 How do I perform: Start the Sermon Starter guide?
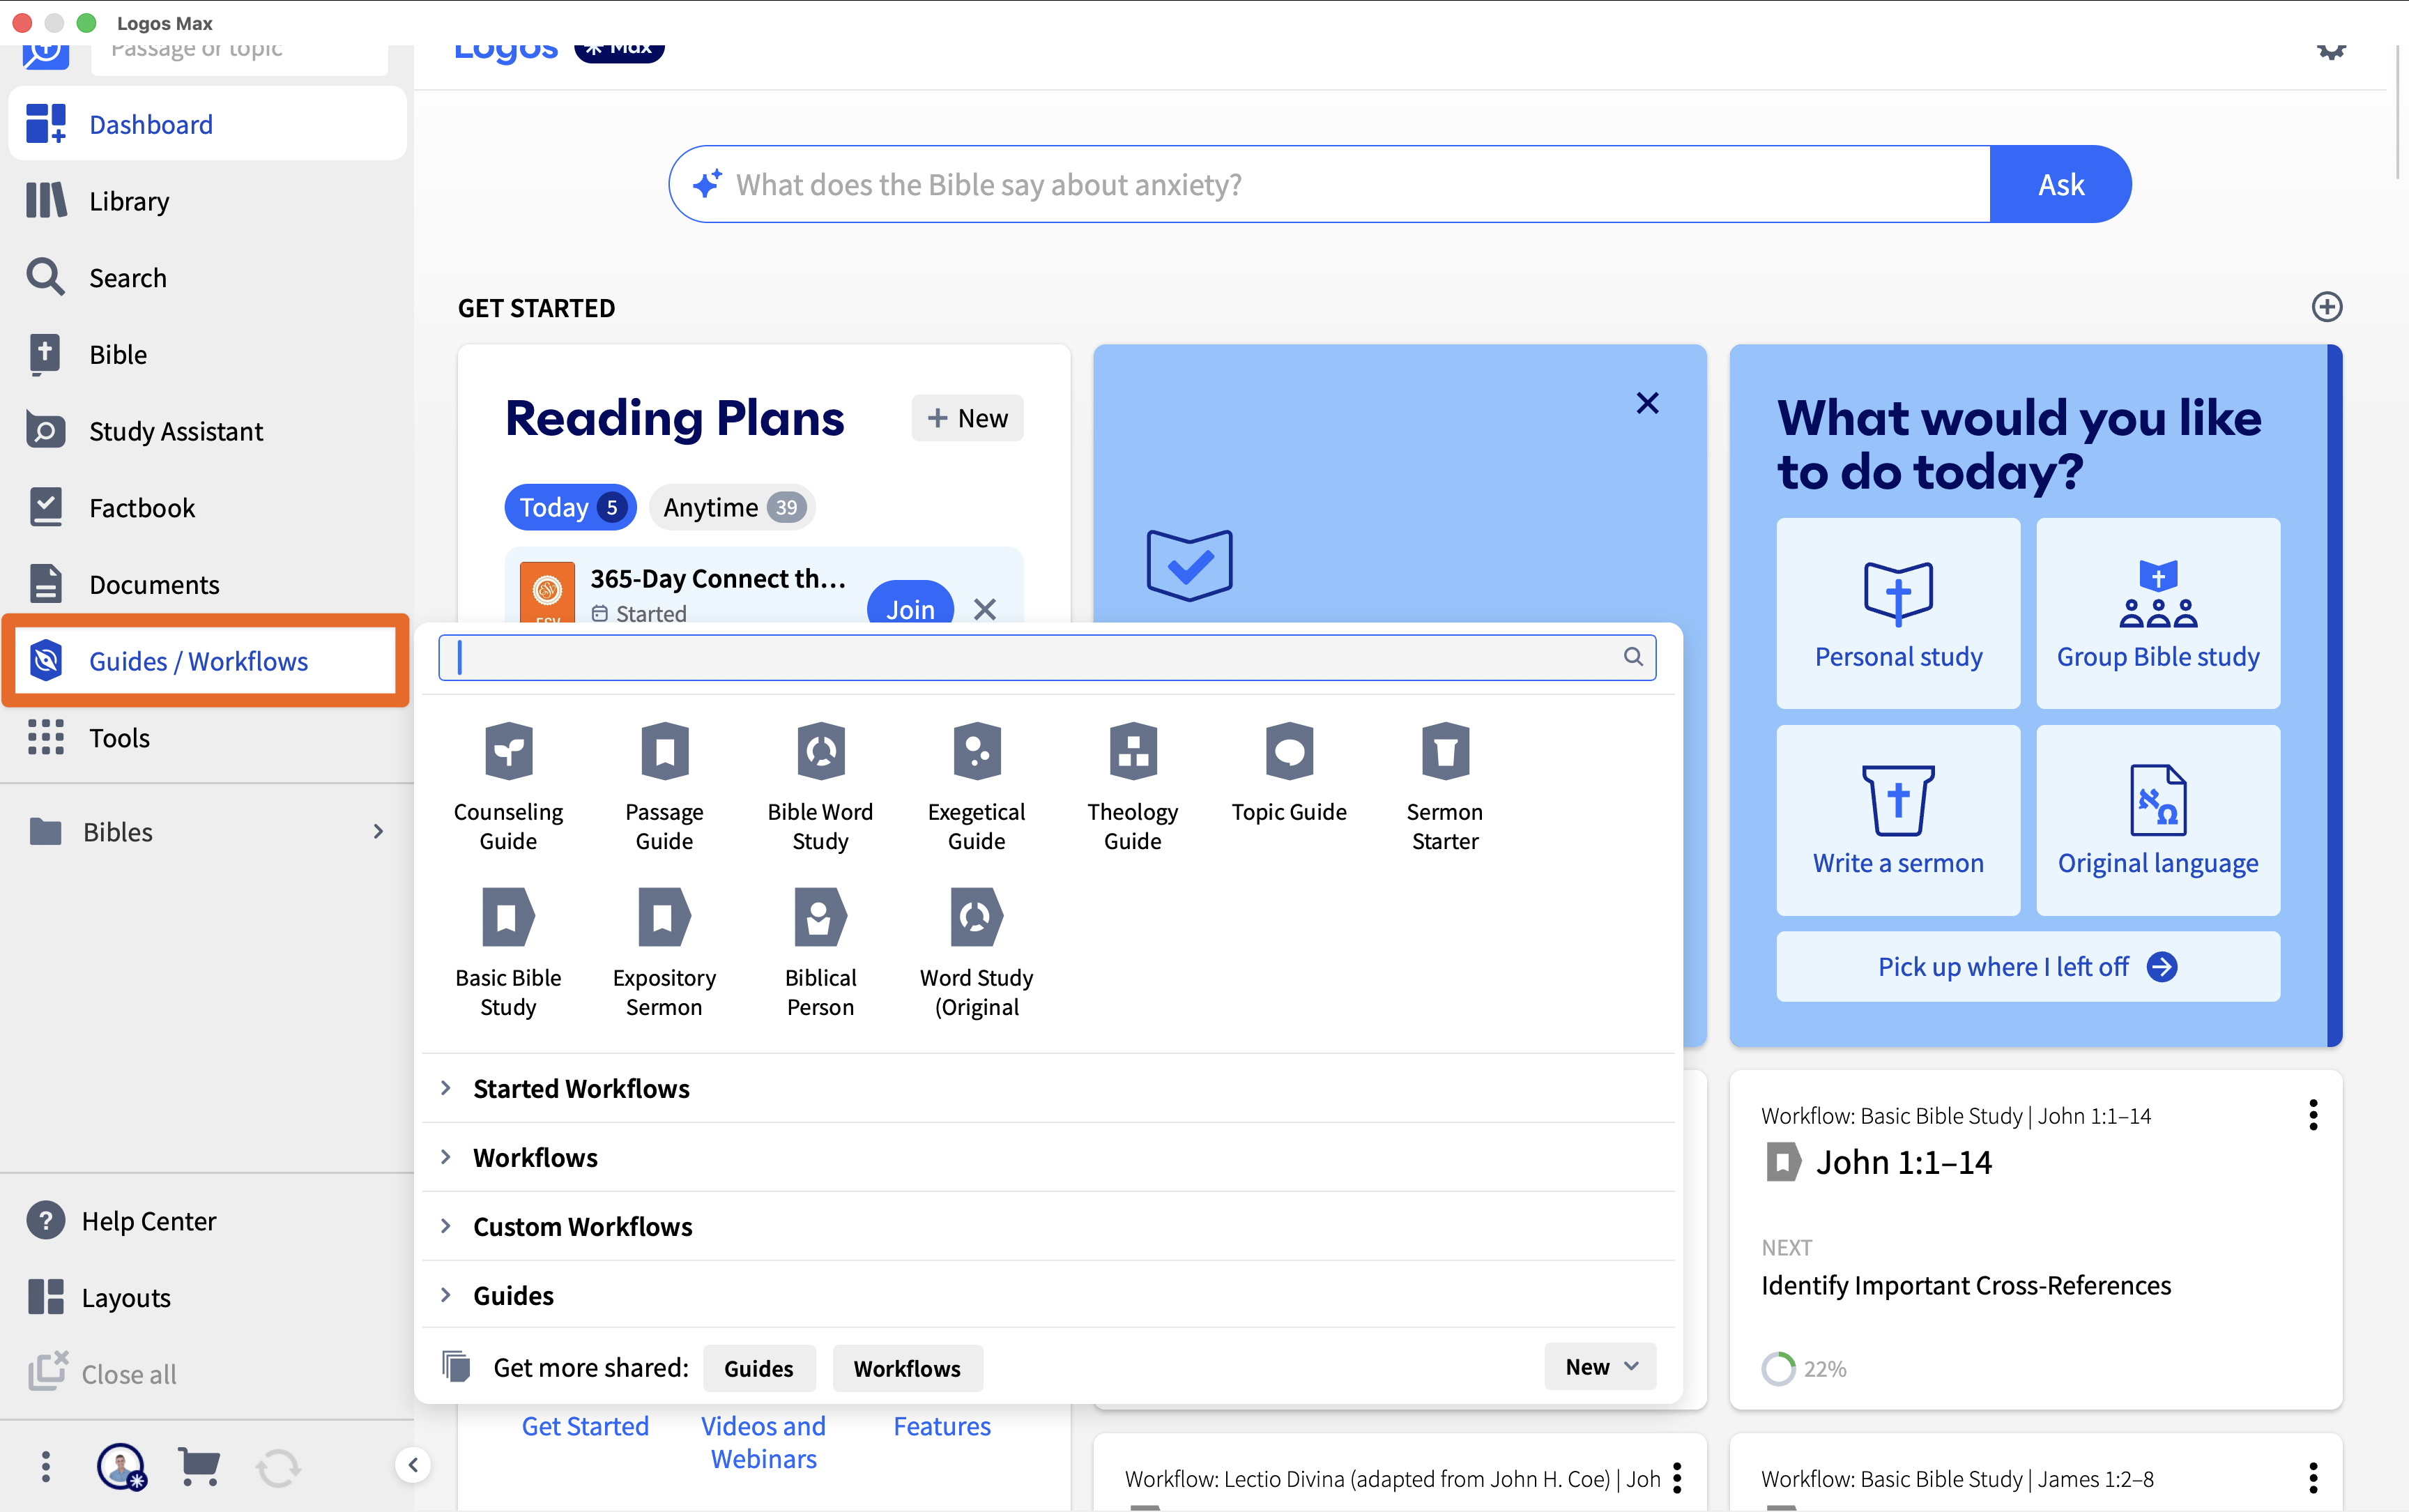coord(1444,786)
